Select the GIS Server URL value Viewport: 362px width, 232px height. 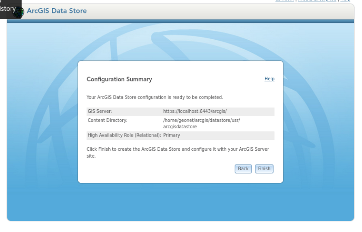195,111
